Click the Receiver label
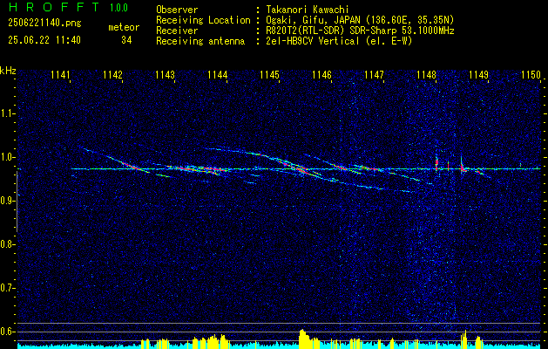Screen dimensions: 548x349 coord(177,31)
